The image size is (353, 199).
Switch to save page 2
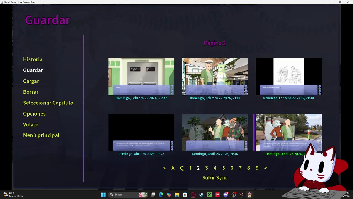[x=198, y=168]
